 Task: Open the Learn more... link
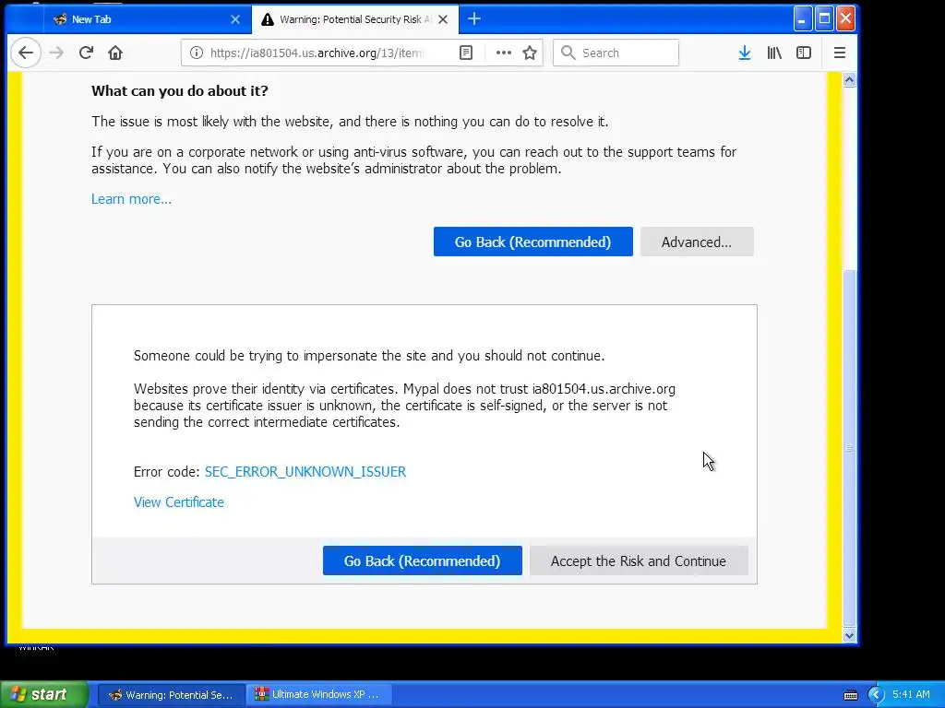pyautogui.click(x=131, y=199)
